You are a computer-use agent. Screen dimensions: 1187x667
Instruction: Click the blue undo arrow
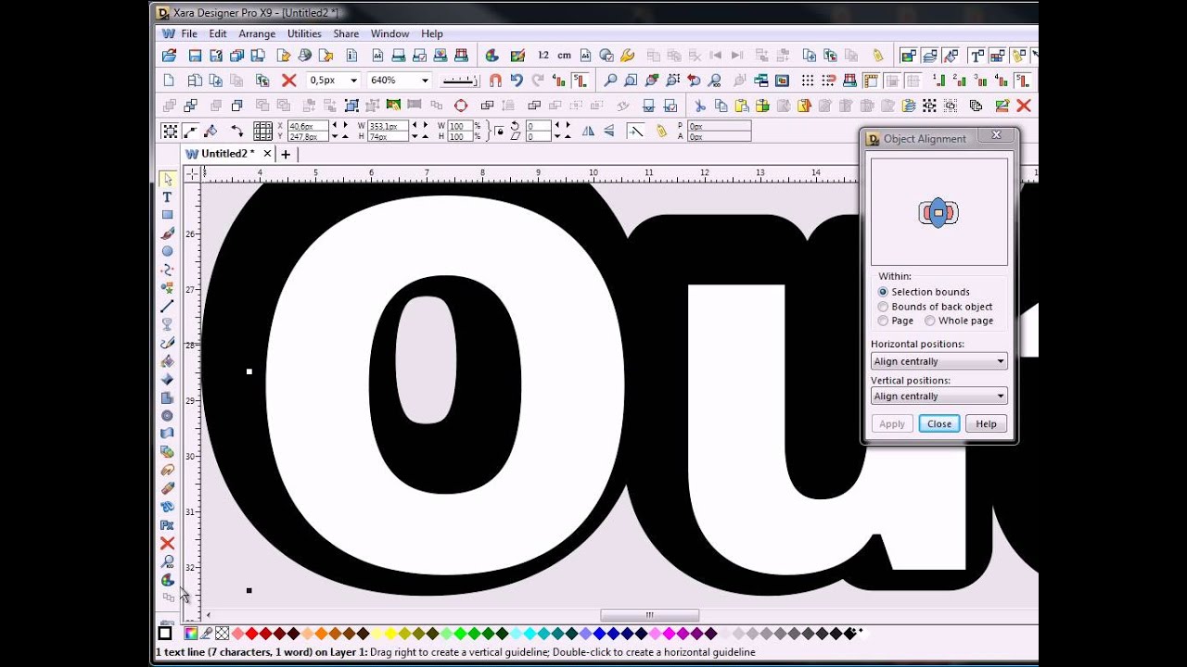[517, 81]
